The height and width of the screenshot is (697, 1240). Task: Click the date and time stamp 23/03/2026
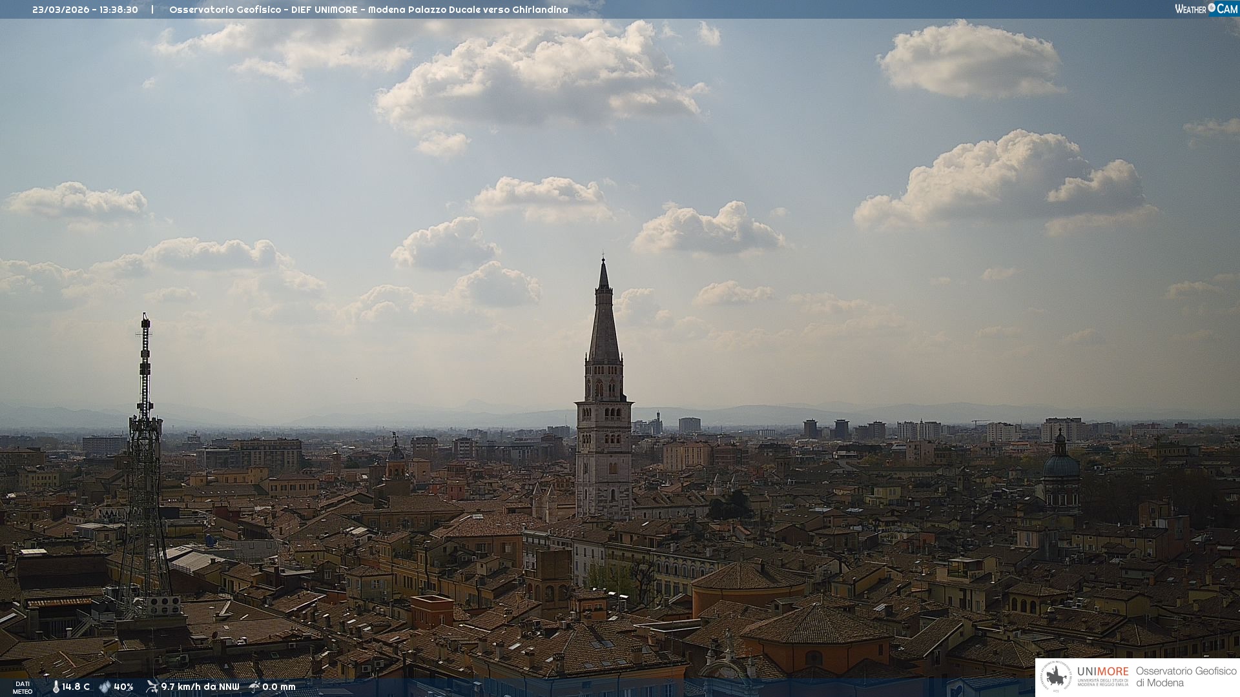85,10
